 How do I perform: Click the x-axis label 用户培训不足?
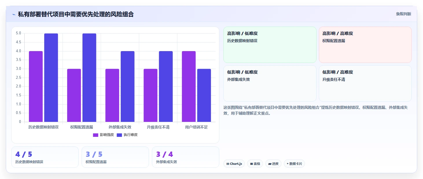click(196, 127)
